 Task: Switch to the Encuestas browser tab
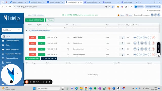tap(108, 2)
